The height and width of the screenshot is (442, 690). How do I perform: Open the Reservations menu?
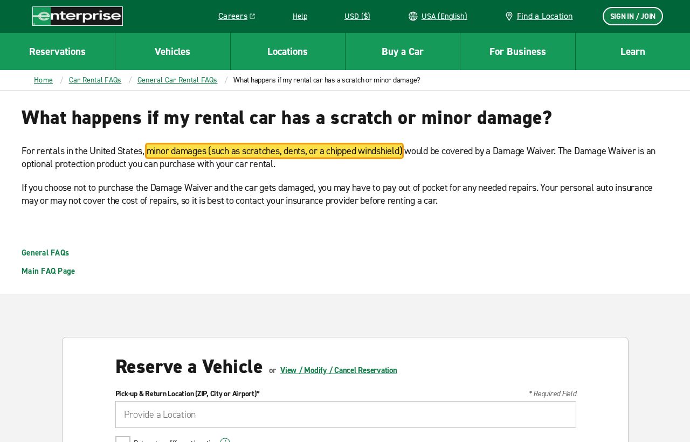tap(57, 52)
